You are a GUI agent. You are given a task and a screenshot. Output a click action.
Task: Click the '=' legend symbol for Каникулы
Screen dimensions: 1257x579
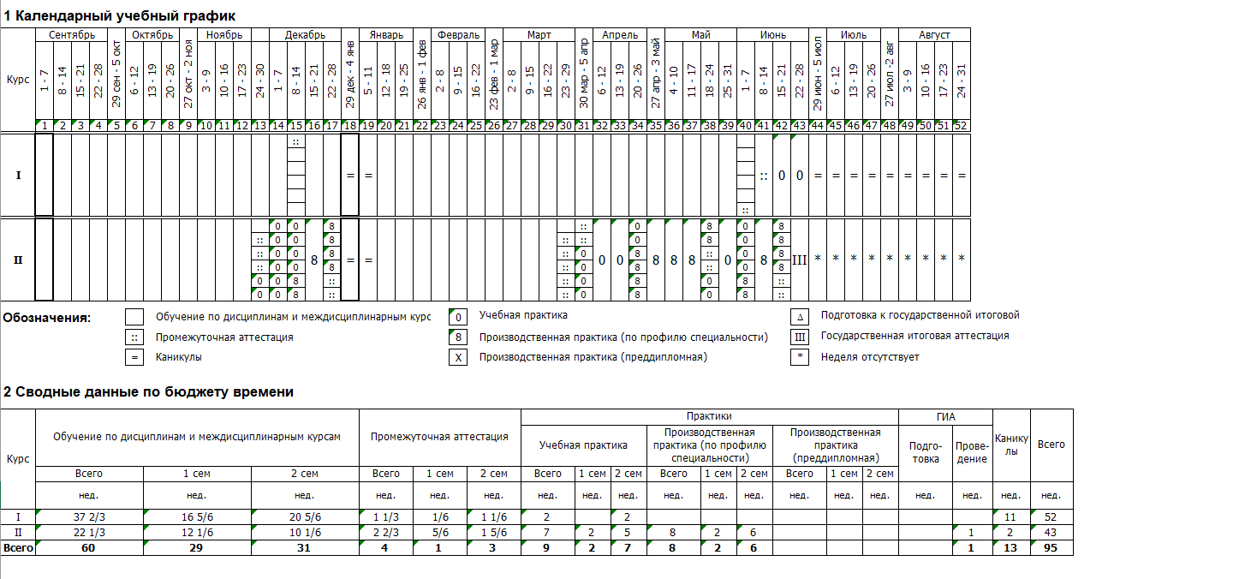(x=134, y=357)
